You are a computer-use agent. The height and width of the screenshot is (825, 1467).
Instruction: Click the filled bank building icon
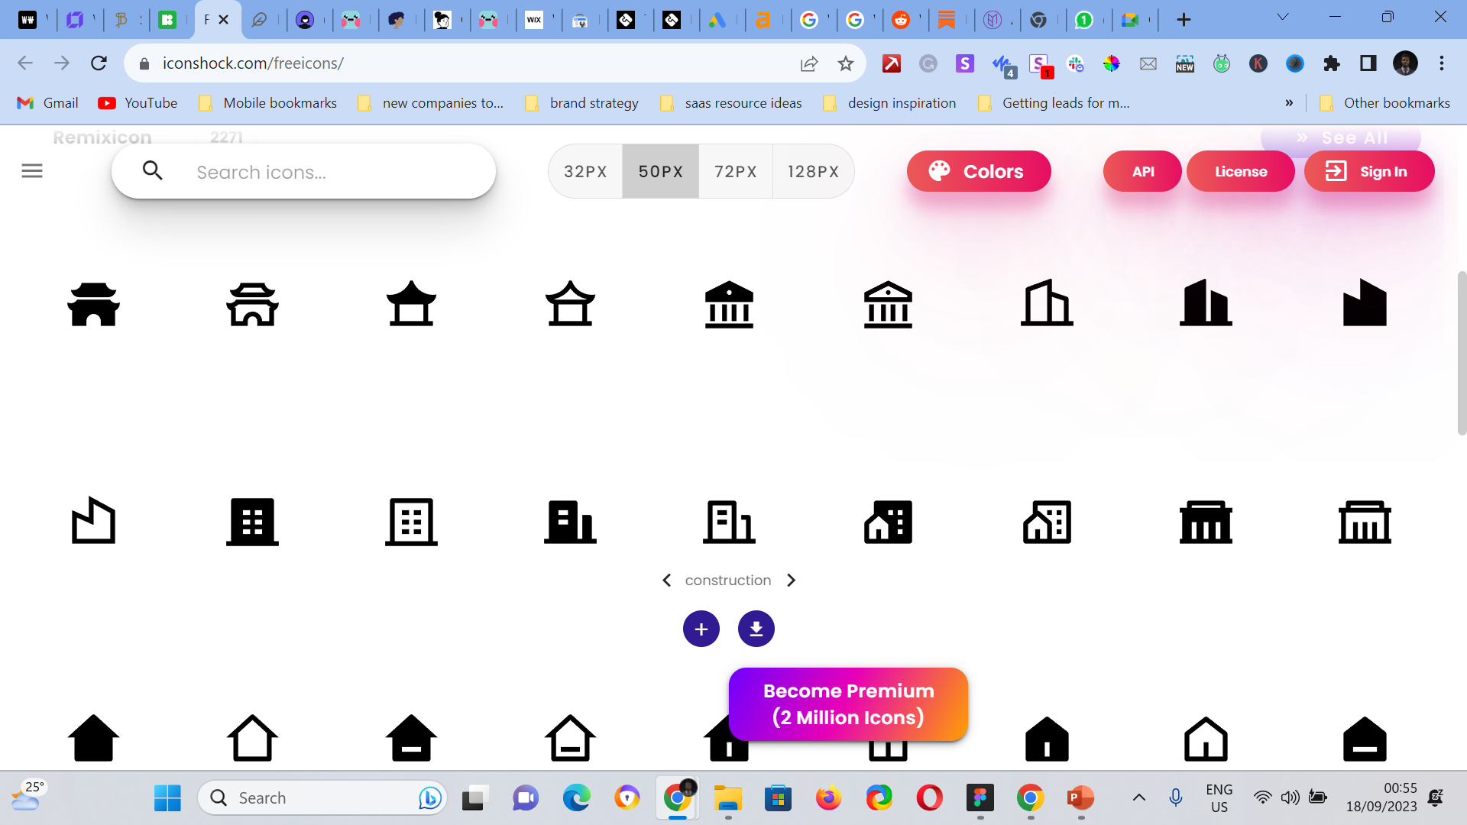[729, 304]
